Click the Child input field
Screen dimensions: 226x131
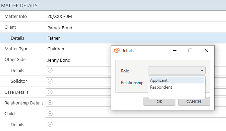point(136,113)
